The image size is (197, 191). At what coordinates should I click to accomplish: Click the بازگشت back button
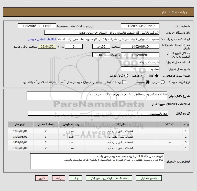(x=59, y=178)
